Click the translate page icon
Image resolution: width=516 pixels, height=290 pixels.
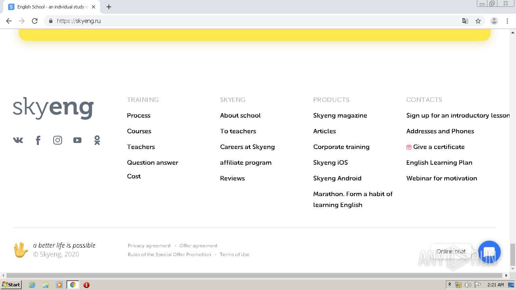pos(465,21)
